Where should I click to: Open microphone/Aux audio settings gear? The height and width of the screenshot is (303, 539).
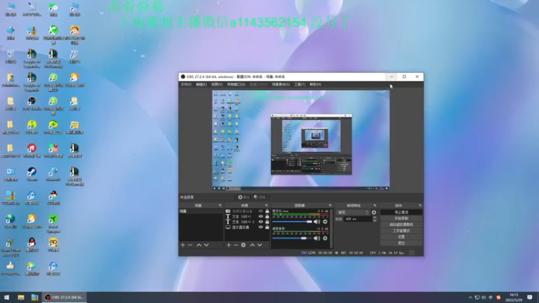(x=325, y=222)
